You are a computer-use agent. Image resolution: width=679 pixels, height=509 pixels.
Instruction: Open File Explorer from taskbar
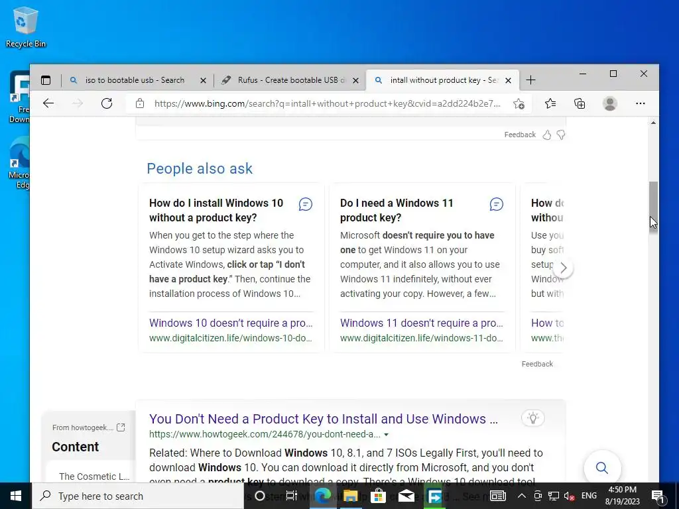click(350, 496)
